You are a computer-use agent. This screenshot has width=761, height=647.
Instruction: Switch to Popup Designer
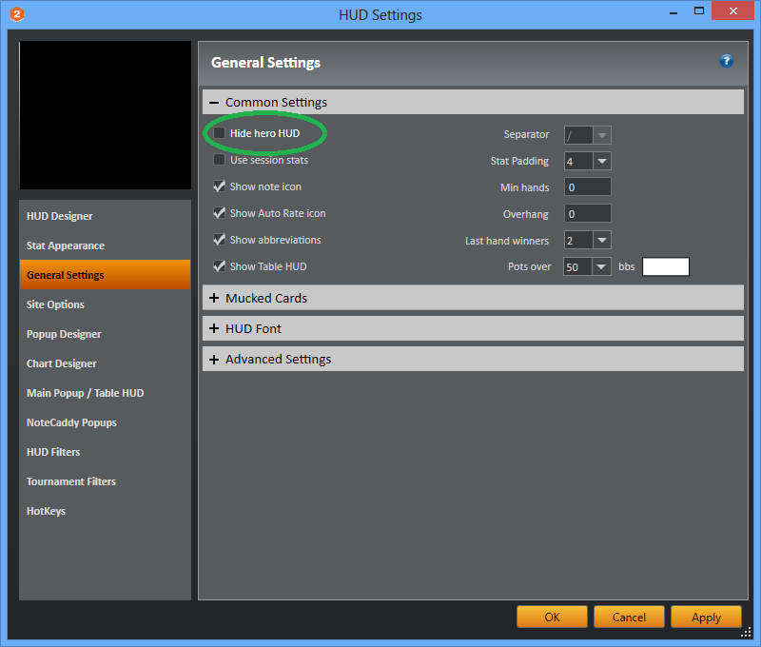tap(105, 334)
